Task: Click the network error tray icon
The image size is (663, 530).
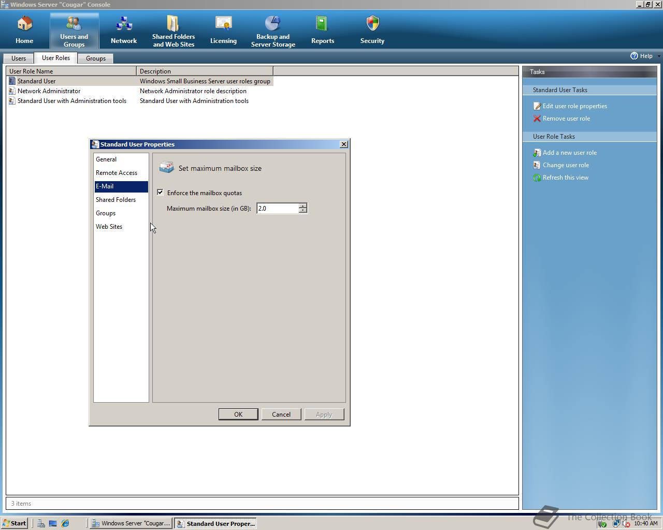Action: (626, 524)
